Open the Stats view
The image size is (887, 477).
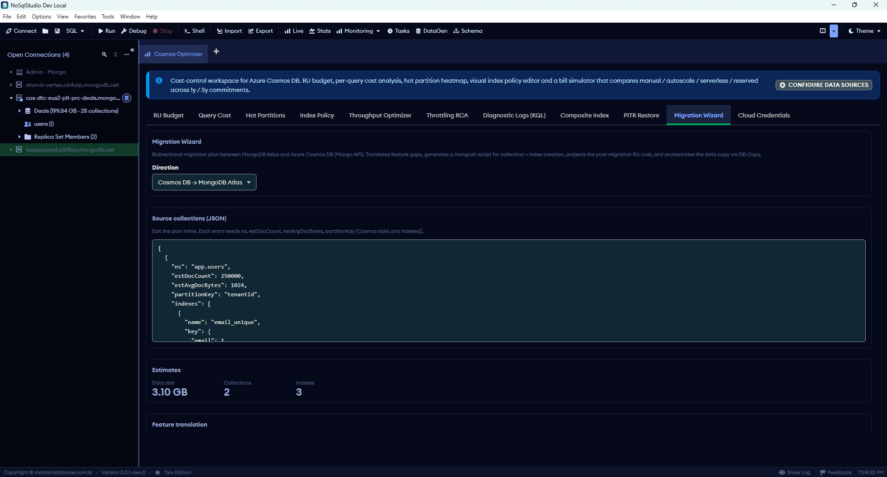click(320, 31)
